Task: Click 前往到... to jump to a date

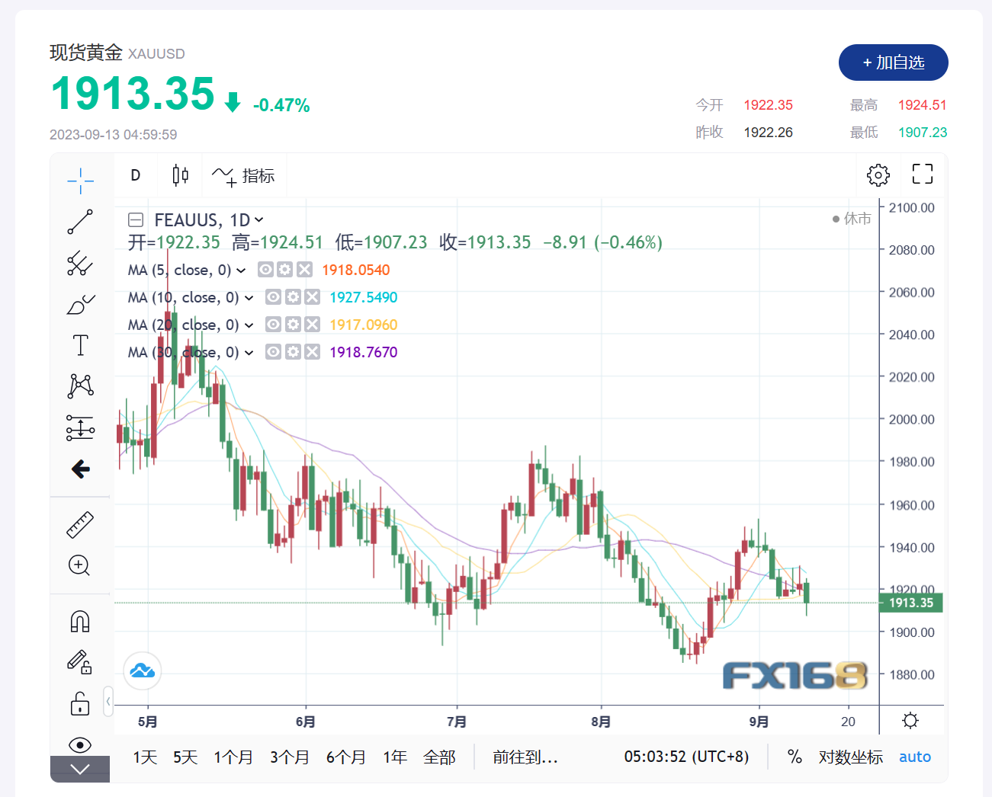Action: point(525,757)
